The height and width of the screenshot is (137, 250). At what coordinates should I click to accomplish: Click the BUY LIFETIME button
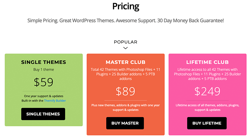207,123
